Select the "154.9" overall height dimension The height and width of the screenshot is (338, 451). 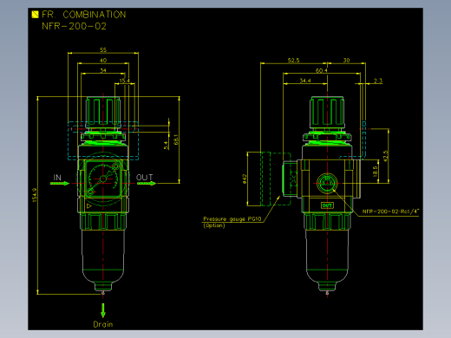point(35,195)
